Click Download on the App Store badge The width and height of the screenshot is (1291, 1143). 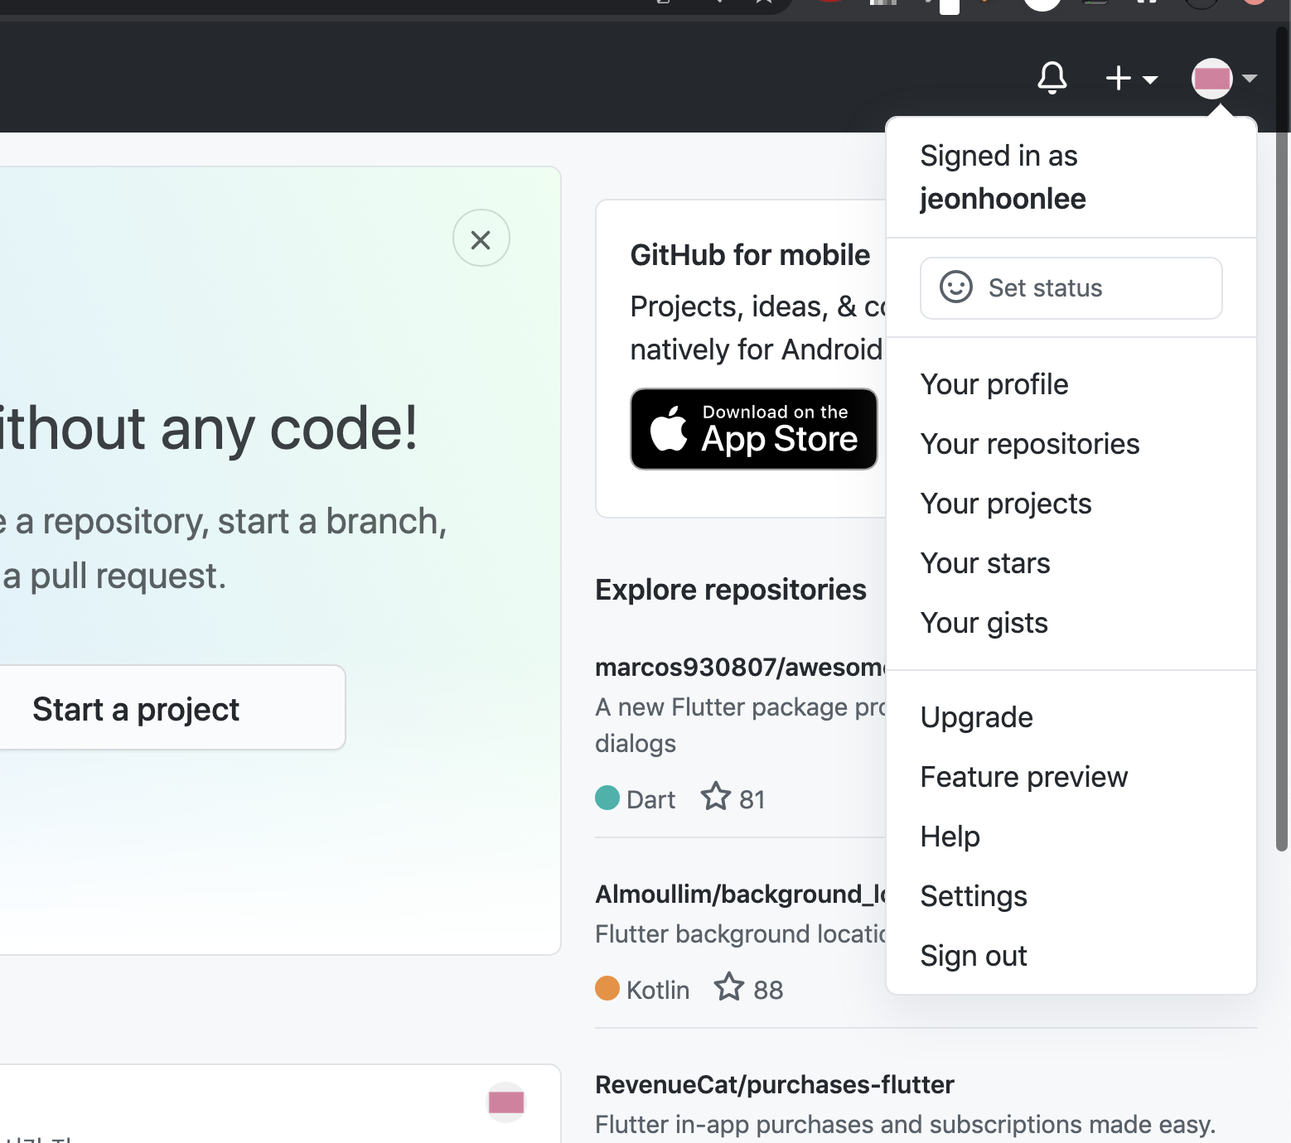(x=754, y=429)
